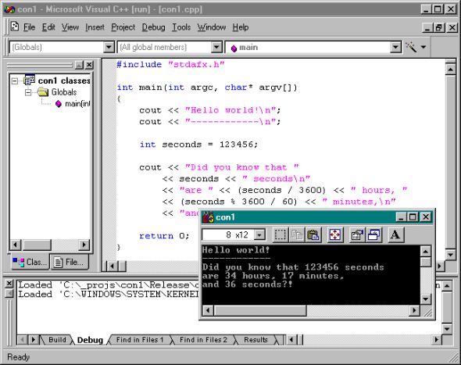Switch to Find in Files 2 tab
Screen dimensions: 461x365
point(203,340)
